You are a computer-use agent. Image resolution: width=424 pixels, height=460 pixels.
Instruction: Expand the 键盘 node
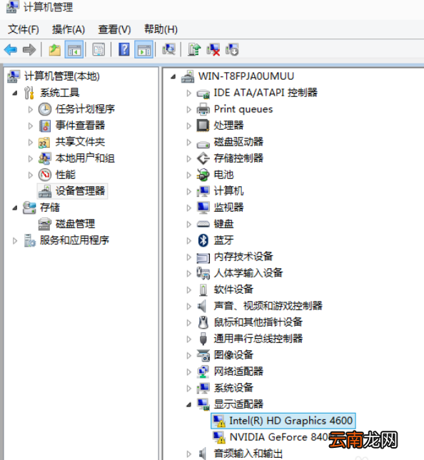(188, 224)
